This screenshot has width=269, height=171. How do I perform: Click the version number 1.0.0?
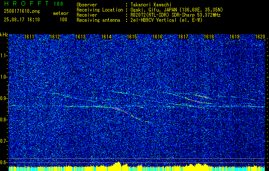58,4
